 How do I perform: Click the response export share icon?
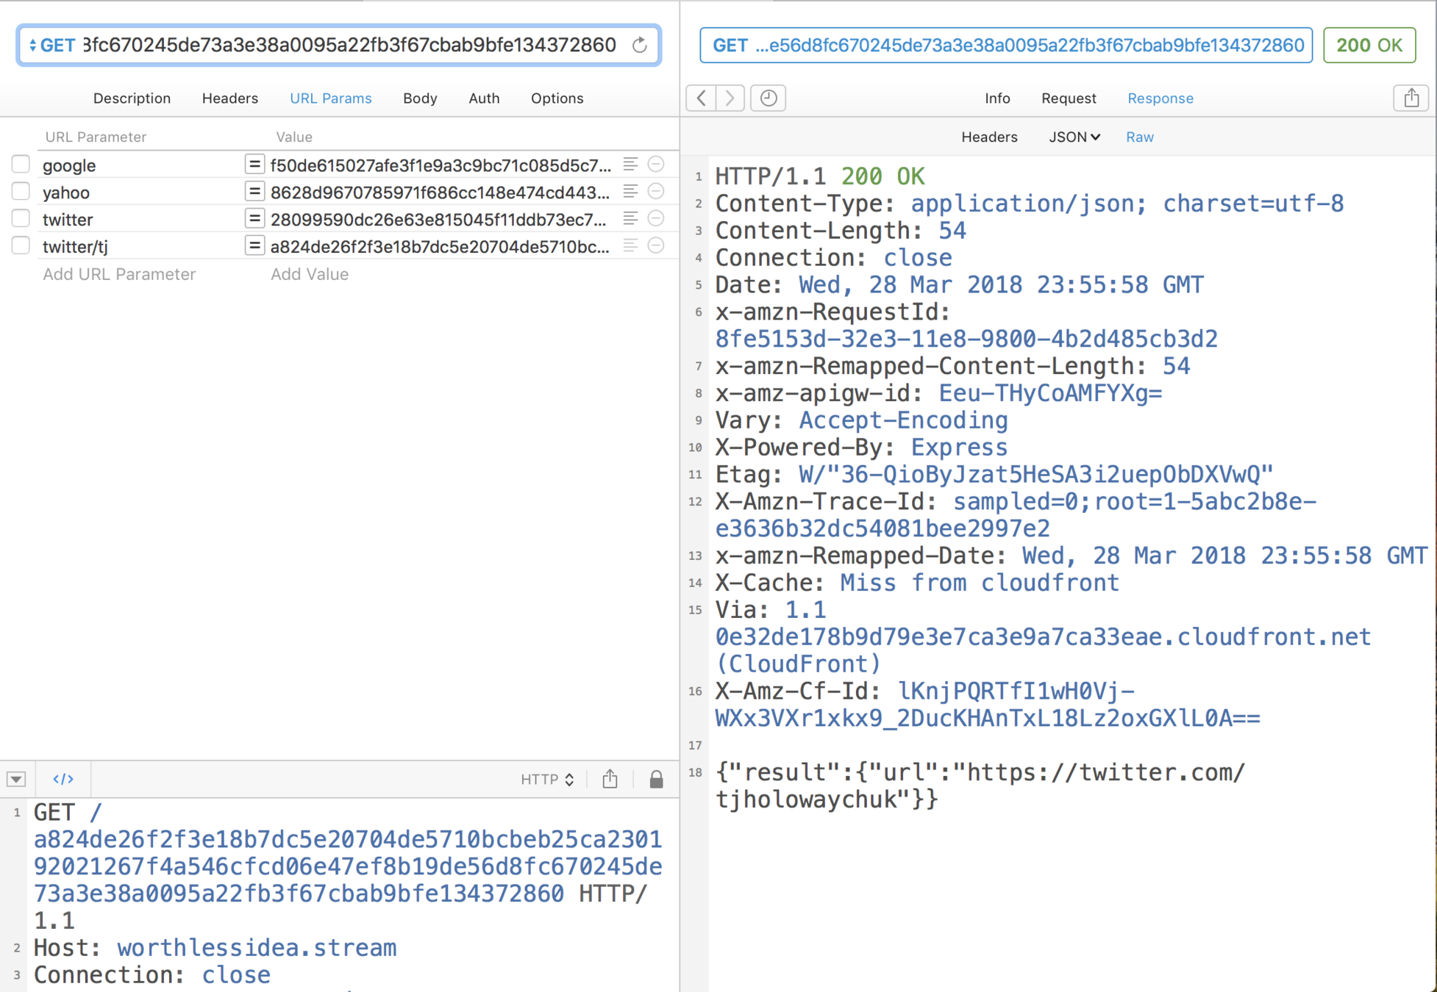1411,98
